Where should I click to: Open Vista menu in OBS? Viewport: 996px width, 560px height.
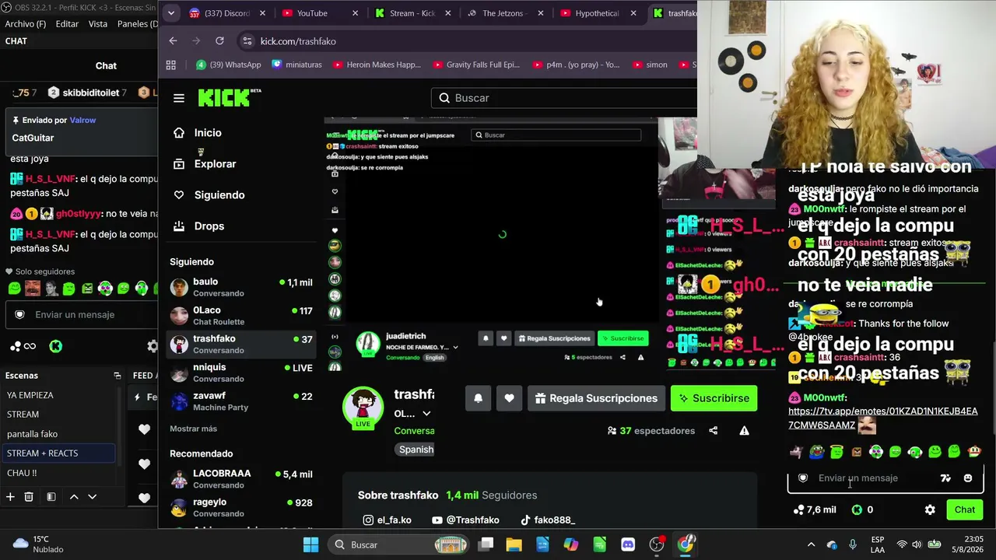pos(98,24)
